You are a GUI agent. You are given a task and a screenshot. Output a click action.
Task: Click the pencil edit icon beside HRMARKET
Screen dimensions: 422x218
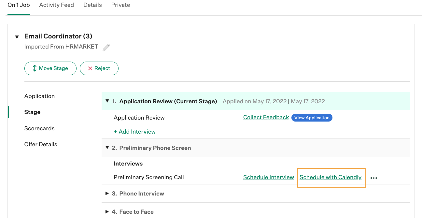(x=106, y=48)
